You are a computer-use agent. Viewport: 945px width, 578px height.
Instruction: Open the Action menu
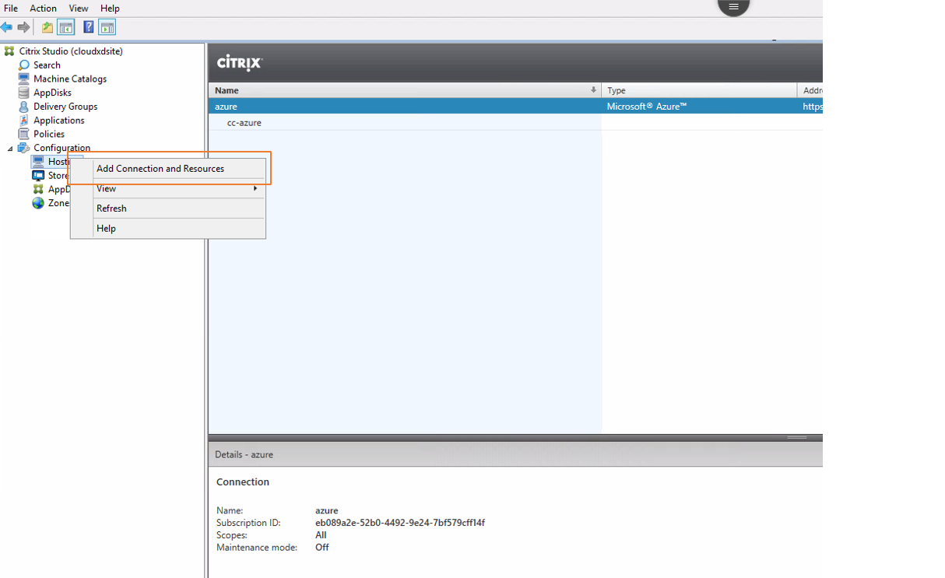[x=43, y=9]
